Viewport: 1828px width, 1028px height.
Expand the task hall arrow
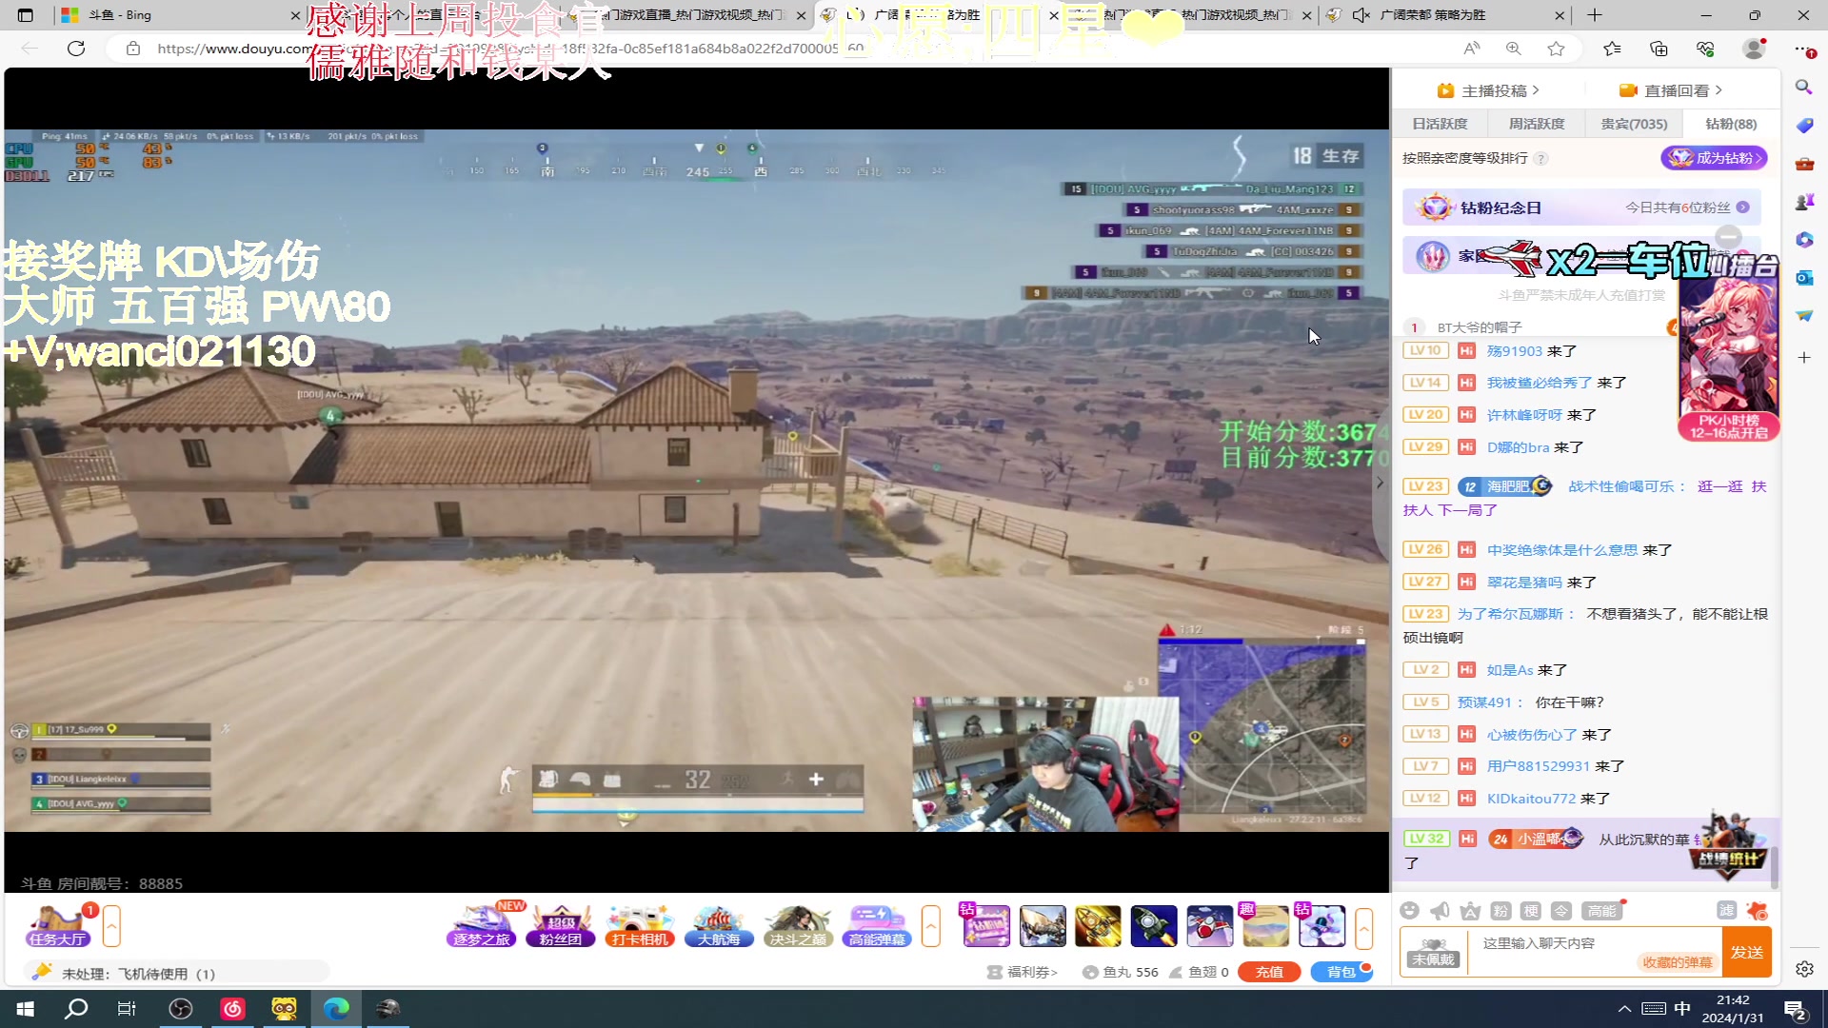coord(111,926)
